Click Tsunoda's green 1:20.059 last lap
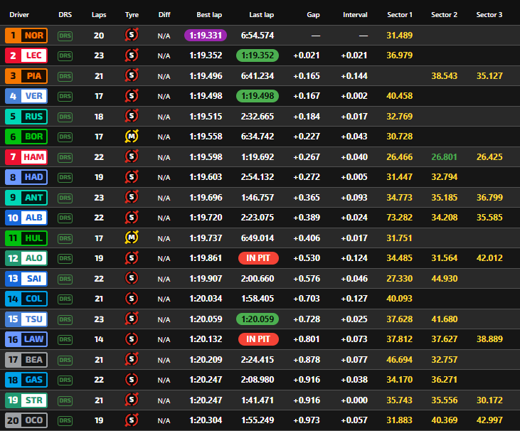Image resolution: width=520 pixels, height=431 pixels. point(258,319)
